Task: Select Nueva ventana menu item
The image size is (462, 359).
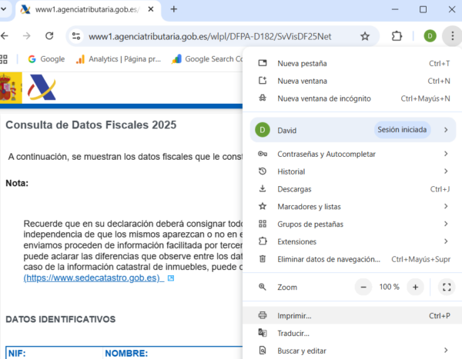Action: click(353, 81)
